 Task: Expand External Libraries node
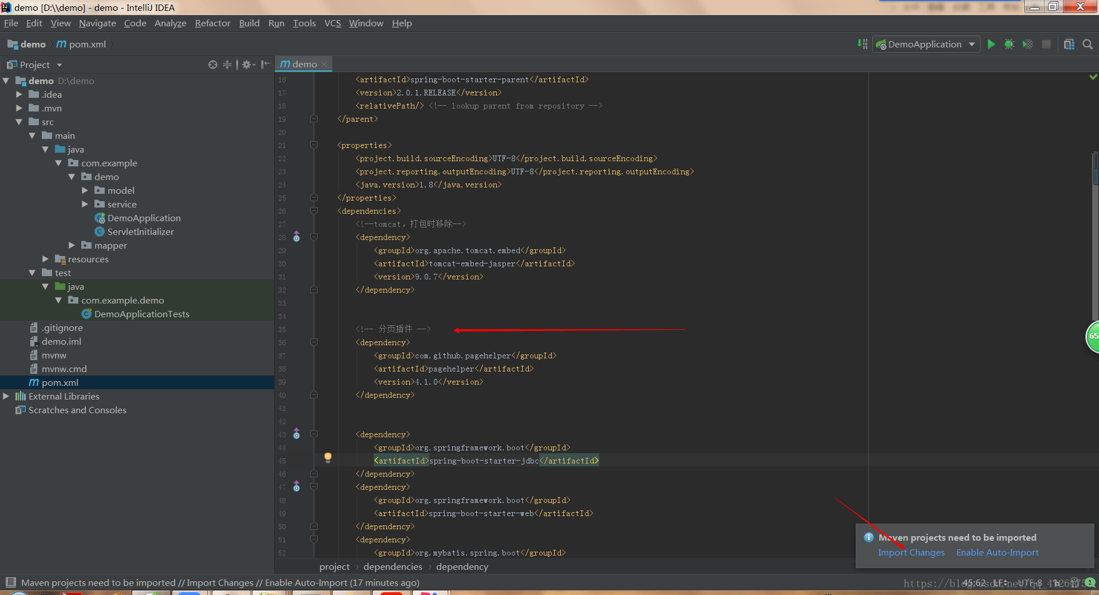coord(6,396)
